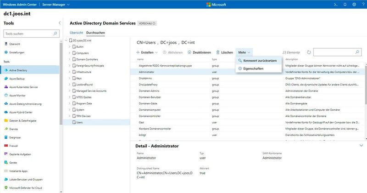
Task: Select the DnsUpdateProxy group row
Action: pos(248,85)
